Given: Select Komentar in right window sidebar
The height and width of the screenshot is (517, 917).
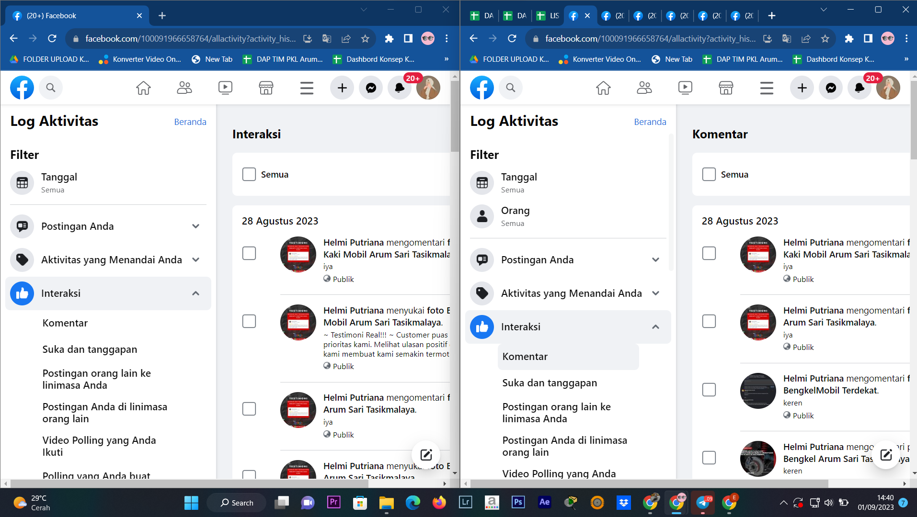Looking at the screenshot, I should [568, 357].
